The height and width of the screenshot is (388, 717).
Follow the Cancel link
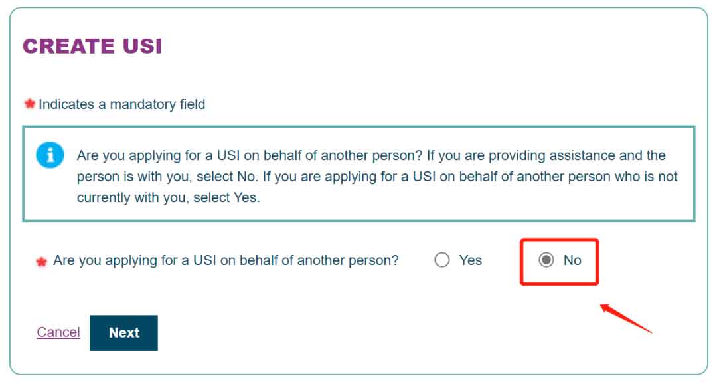click(58, 332)
